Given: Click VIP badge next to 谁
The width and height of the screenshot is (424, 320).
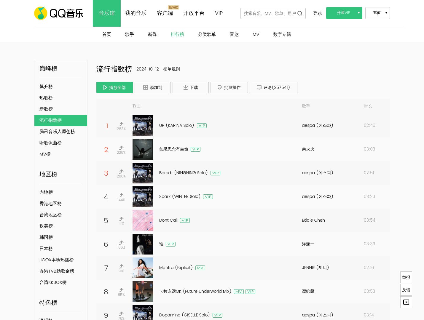Looking at the screenshot, I should coord(171,244).
